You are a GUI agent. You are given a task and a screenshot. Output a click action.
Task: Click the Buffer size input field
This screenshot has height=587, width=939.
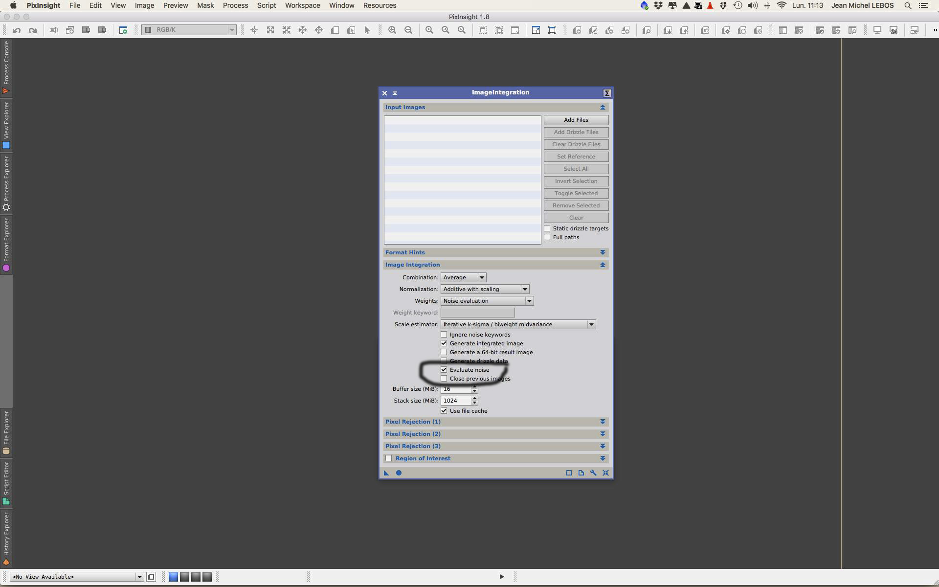(x=456, y=389)
